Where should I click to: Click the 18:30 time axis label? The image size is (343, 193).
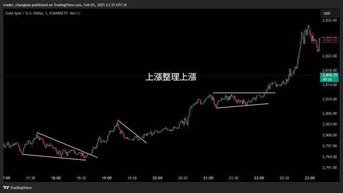click(x=81, y=178)
